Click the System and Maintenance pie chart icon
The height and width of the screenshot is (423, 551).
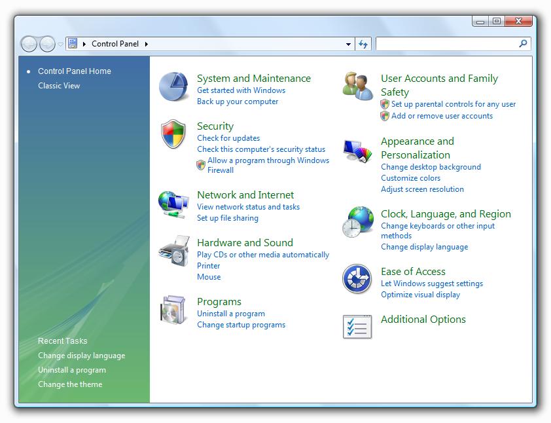coord(174,87)
